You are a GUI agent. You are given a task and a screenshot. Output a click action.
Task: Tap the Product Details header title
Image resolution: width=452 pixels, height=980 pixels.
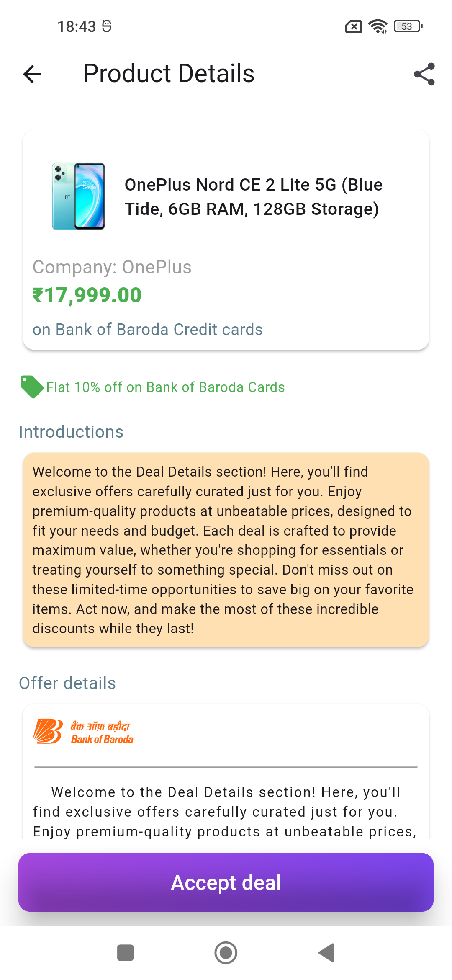click(x=169, y=74)
